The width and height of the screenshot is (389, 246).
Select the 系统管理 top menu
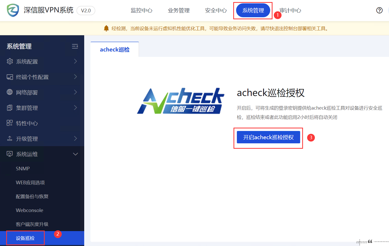[253, 11]
